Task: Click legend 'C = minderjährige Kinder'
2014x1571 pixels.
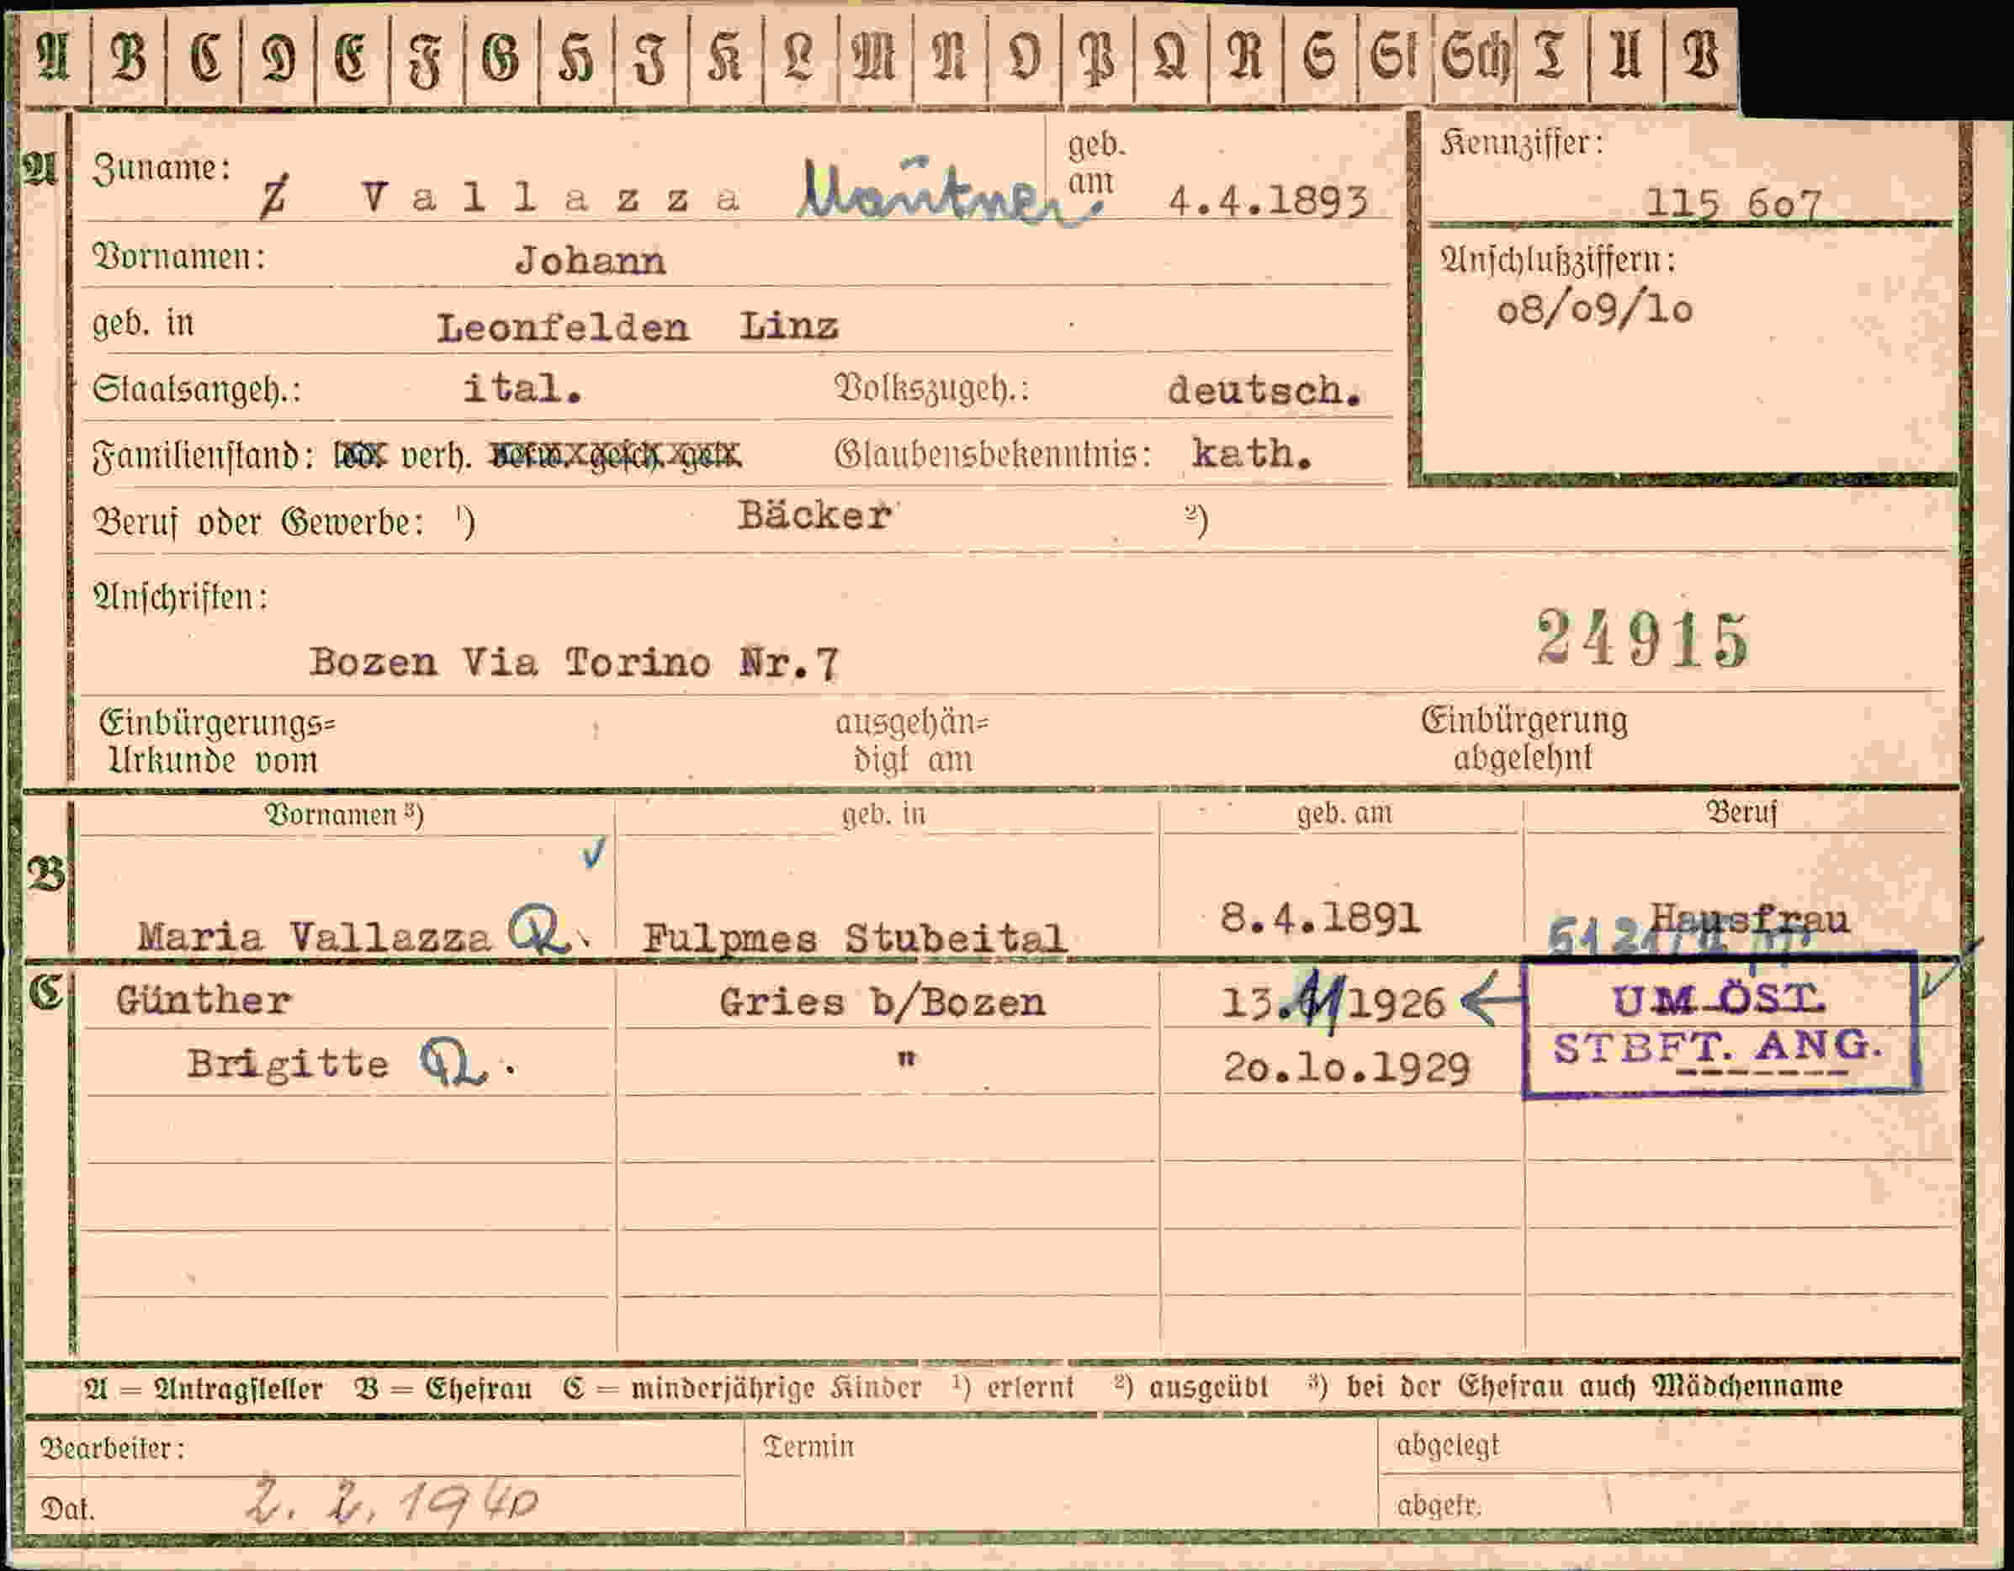Action: (x=742, y=1389)
